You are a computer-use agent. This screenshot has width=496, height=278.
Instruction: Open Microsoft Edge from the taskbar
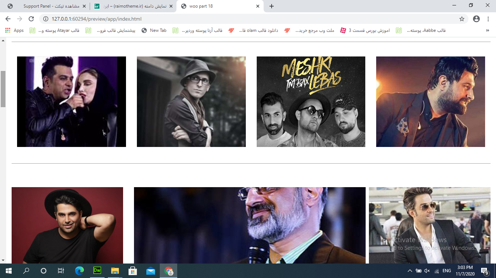tap(79, 270)
